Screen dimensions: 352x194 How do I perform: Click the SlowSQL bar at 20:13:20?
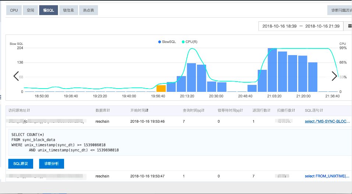coord(191,78)
